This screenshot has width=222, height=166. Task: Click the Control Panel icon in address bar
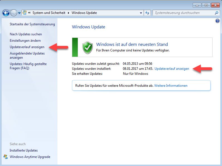point(25,13)
